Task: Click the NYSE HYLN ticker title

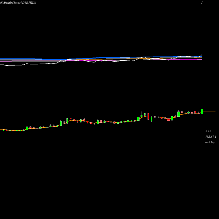Action: (x=28, y=3)
